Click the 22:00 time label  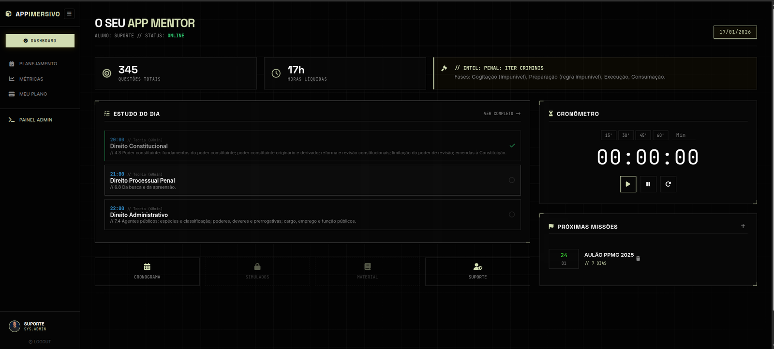click(x=117, y=208)
